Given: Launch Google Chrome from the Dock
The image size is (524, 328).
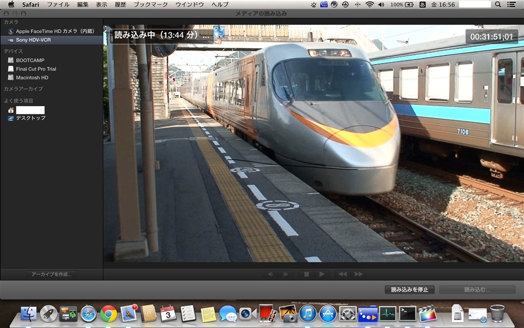Looking at the screenshot, I should (108, 314).
